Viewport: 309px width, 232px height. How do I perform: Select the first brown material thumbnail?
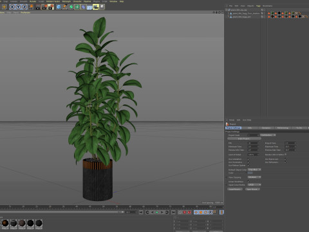[5, 224]
